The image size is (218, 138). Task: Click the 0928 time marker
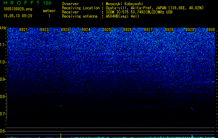coord(169,30)
